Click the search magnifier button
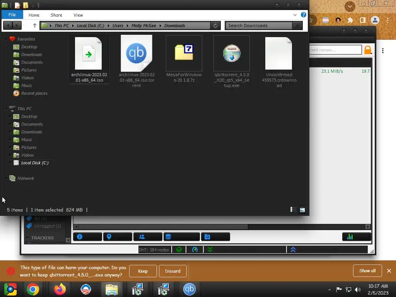The width and height of the screenshot is (396, 297). tap(297, 26)
